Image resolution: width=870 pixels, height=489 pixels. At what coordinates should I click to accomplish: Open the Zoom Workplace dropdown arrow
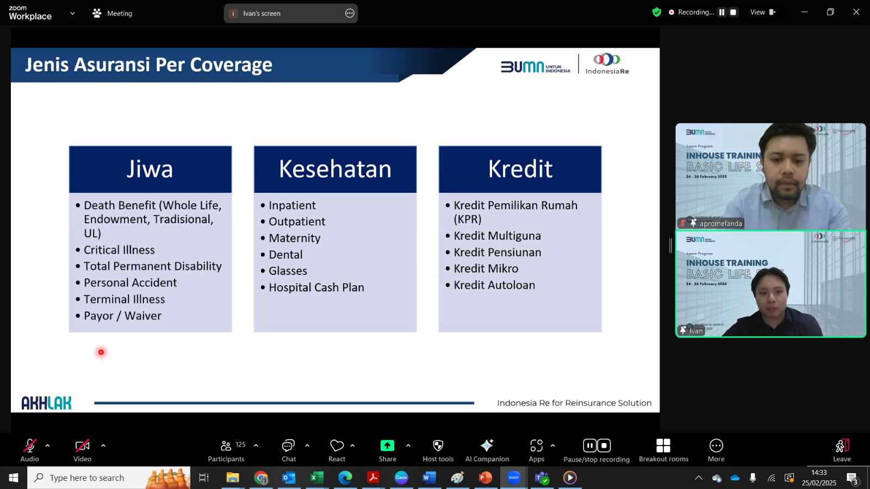pyautogui.click(x=72, y=13)
